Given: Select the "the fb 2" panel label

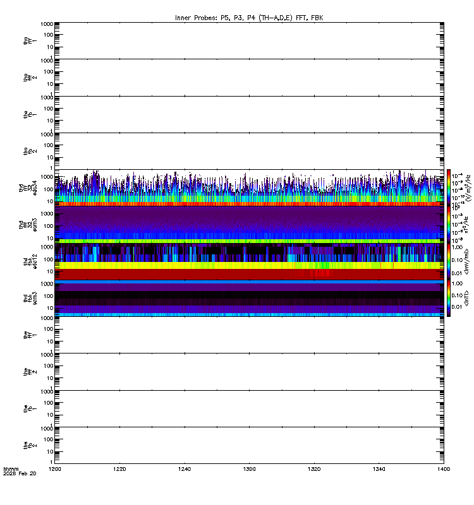Looking at the screenshot, I should coord(30,446).
